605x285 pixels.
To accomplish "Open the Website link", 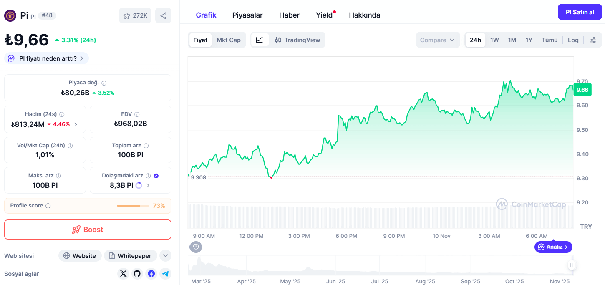I will [80, 256].
